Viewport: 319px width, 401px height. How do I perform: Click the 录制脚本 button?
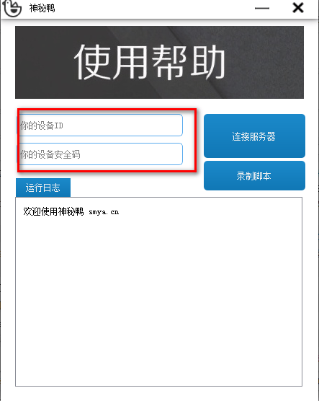click(x=254, y=176)
